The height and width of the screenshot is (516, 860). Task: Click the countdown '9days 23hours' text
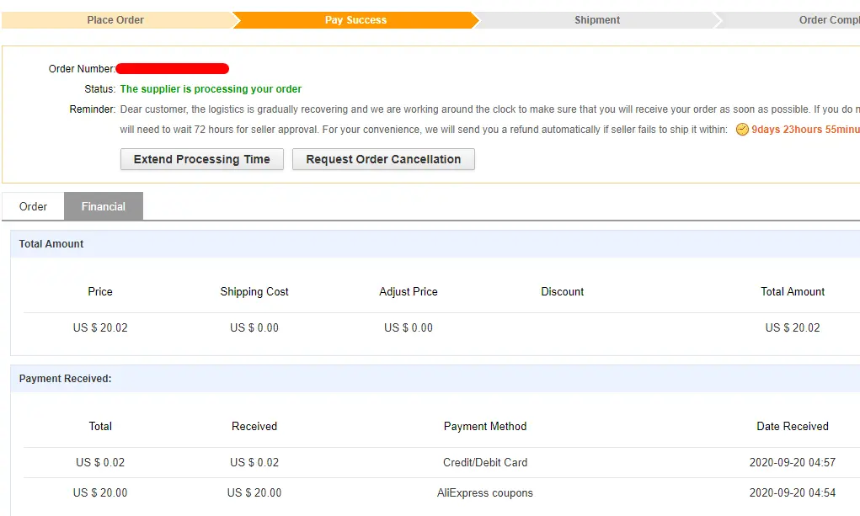(787, 130)
